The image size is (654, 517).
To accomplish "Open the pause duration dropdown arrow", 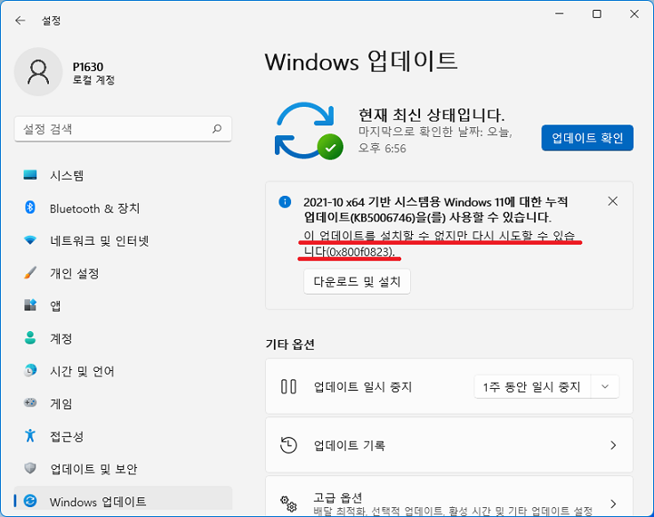I will 605,387.
